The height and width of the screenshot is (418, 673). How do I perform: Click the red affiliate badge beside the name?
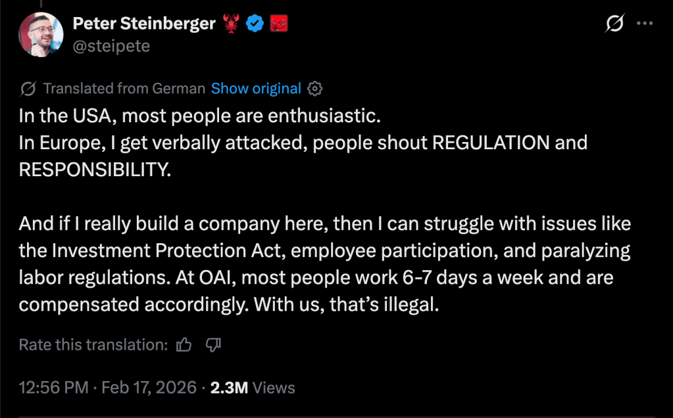279,24
